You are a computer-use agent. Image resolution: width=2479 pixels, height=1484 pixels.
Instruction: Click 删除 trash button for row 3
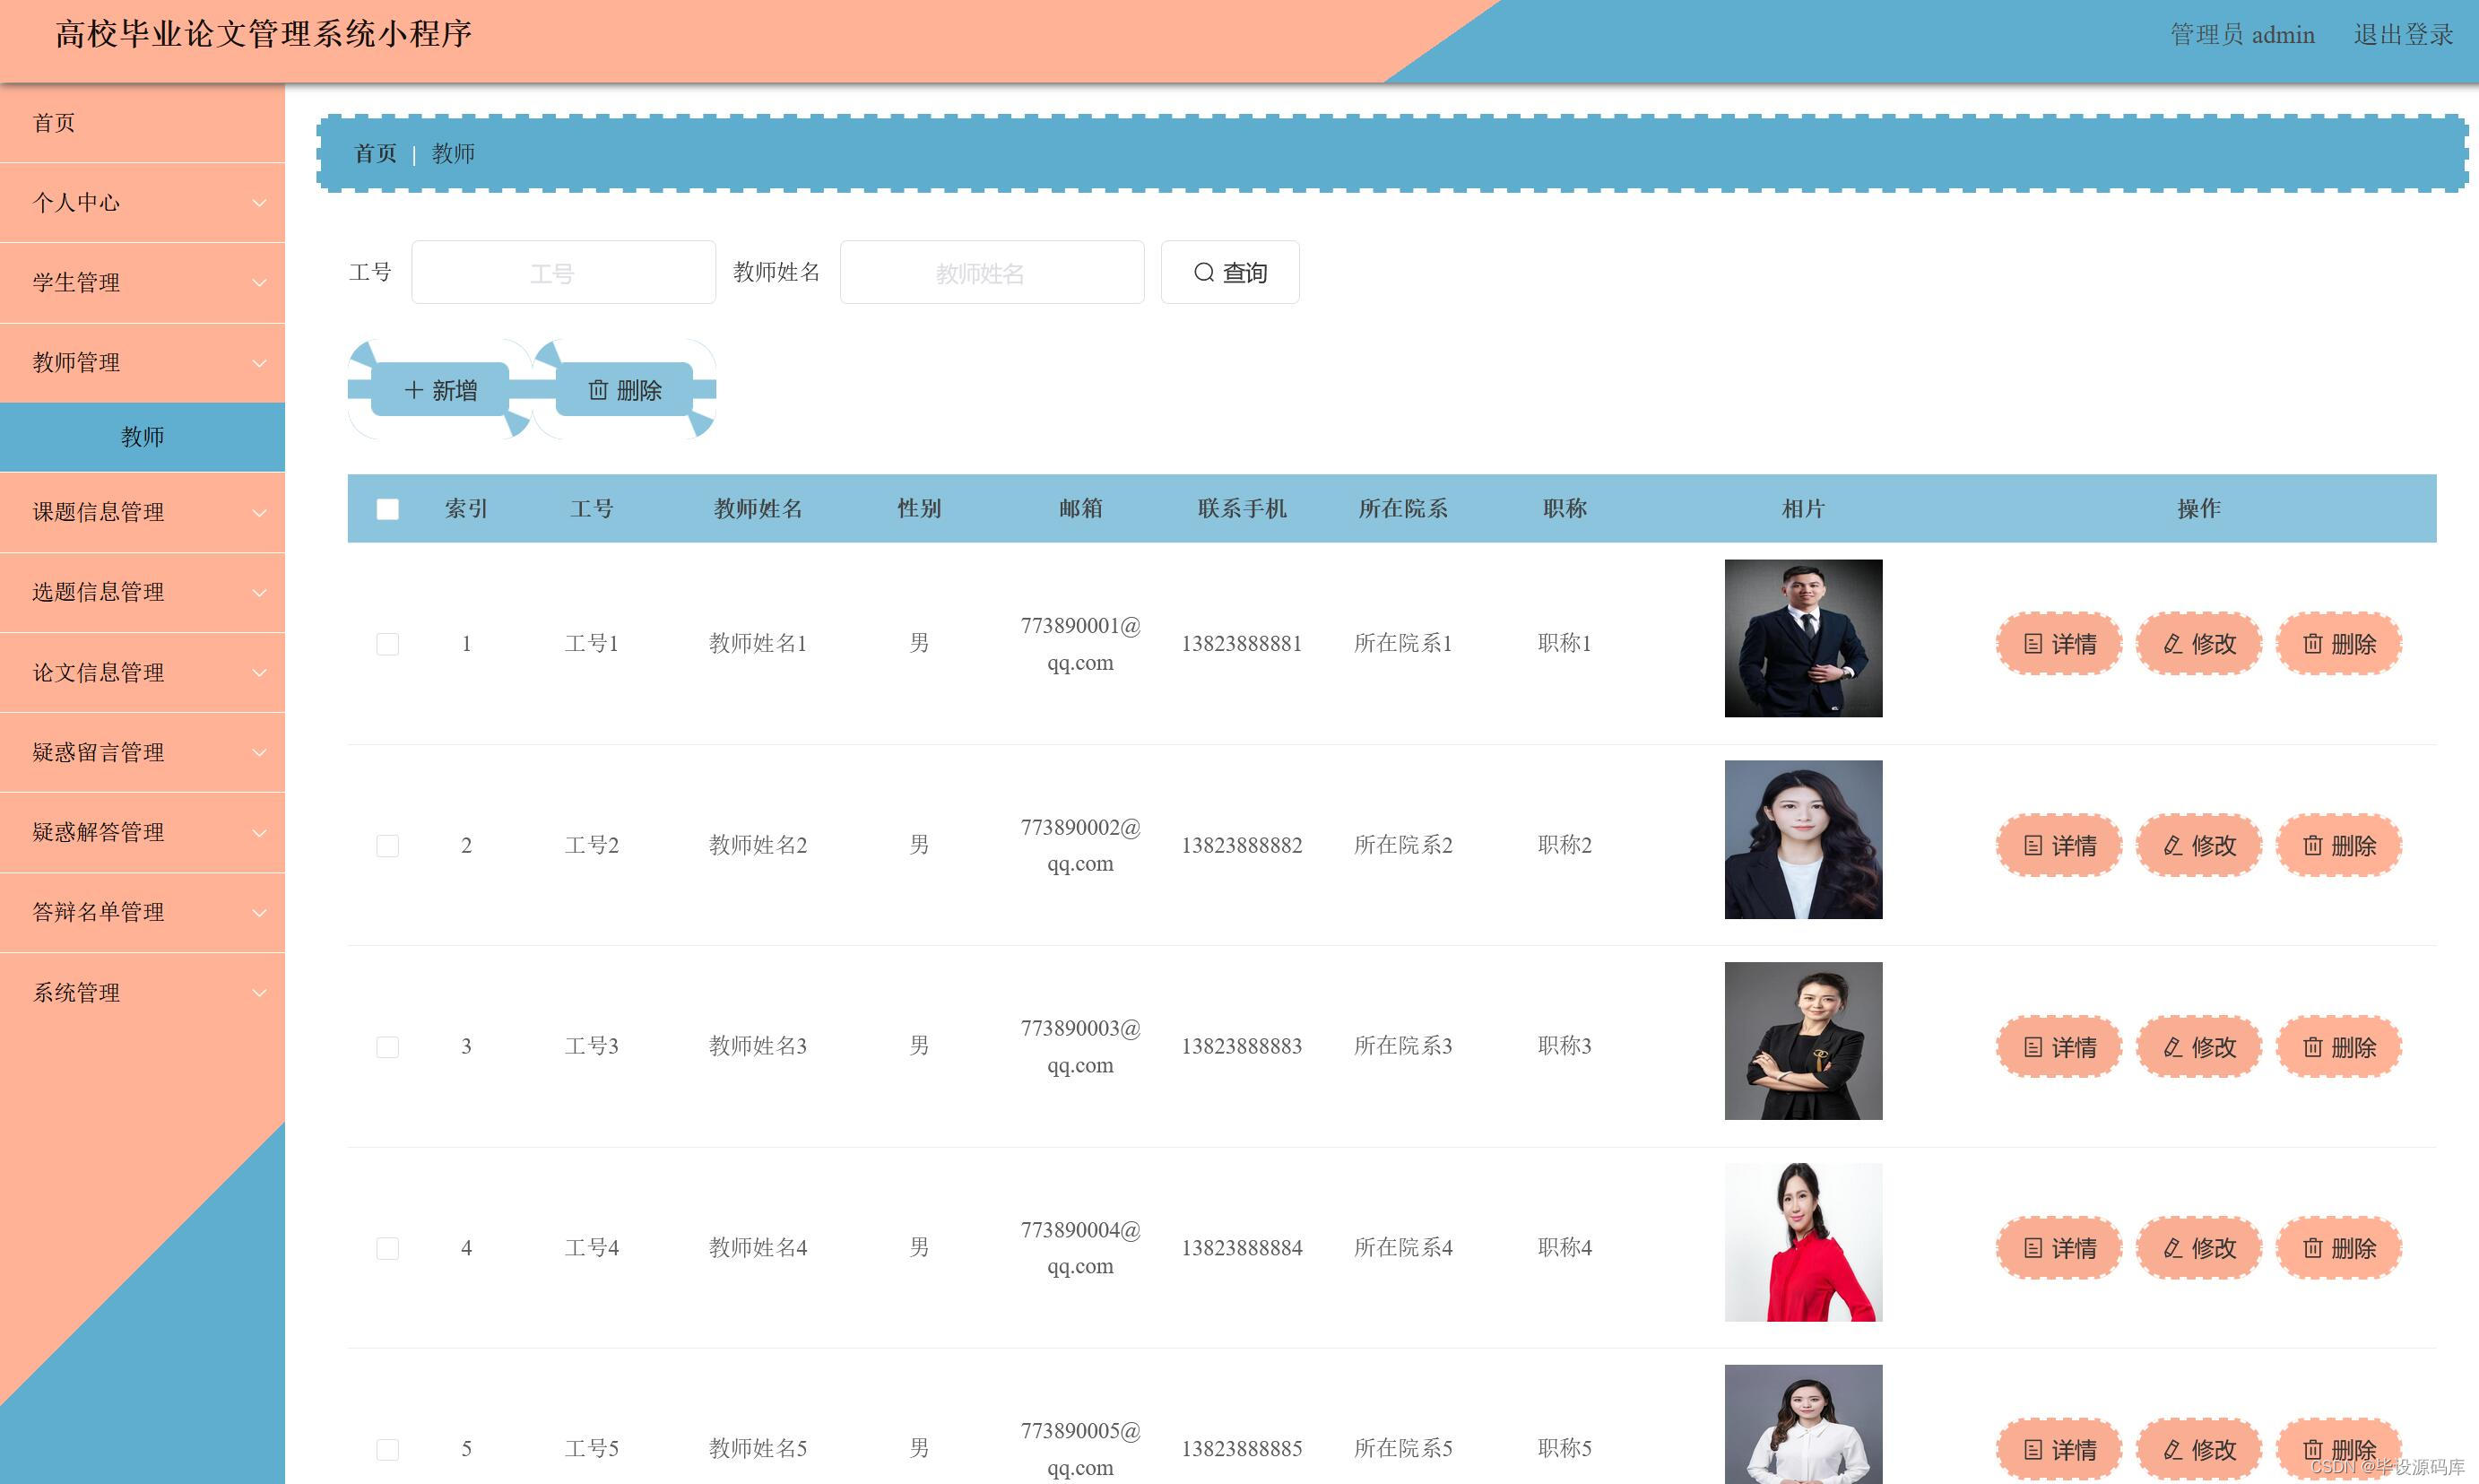click(x=2339, y=1047)
